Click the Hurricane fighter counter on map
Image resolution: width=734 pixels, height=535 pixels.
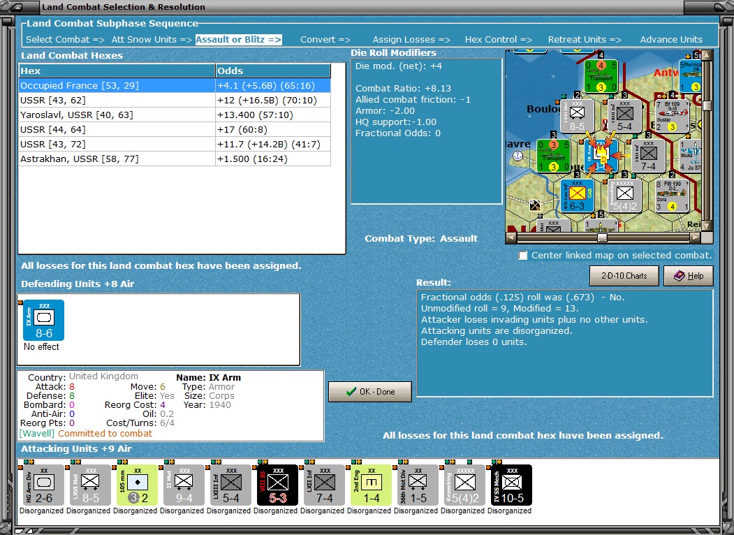[x=690, y=76]
